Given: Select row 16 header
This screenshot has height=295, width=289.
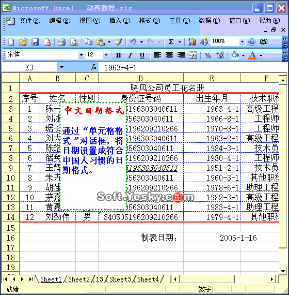Looking at the screenshot, I should point(10,238).
